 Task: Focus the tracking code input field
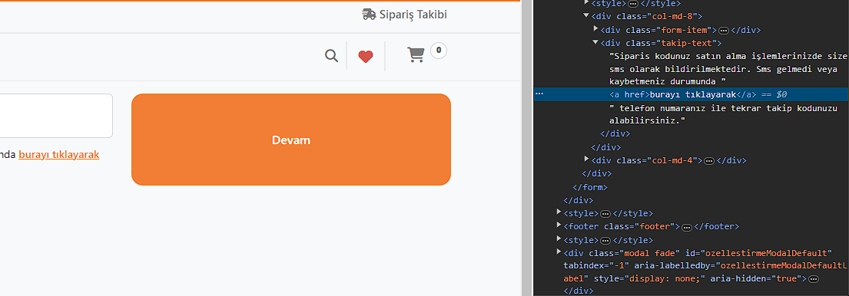pyautogui.click(x=56, y=116)
